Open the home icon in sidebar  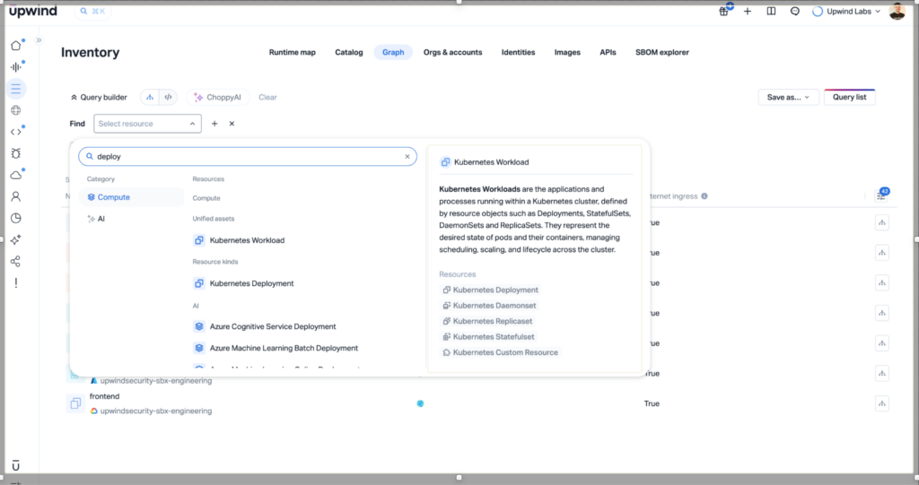tap(16, 46)
